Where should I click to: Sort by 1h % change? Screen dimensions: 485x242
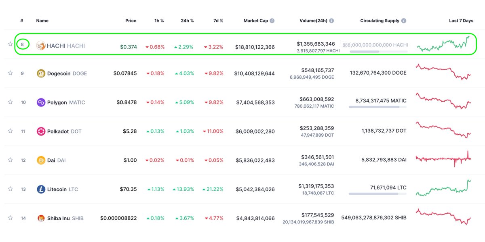pos(158,21)
